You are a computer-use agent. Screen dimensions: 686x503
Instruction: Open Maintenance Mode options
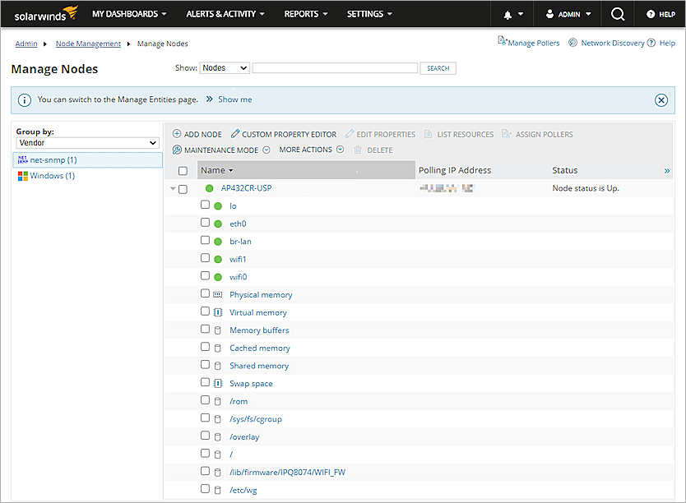click(x=220, y=150)
